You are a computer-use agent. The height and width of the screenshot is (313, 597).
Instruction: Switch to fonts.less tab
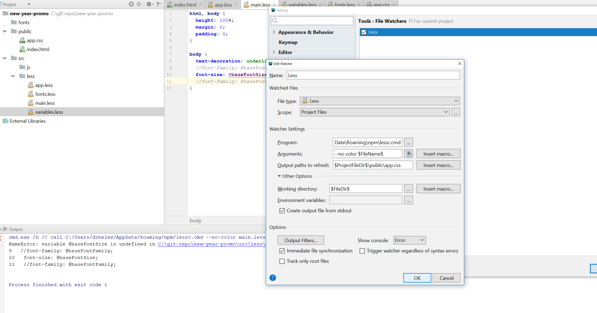345,5
